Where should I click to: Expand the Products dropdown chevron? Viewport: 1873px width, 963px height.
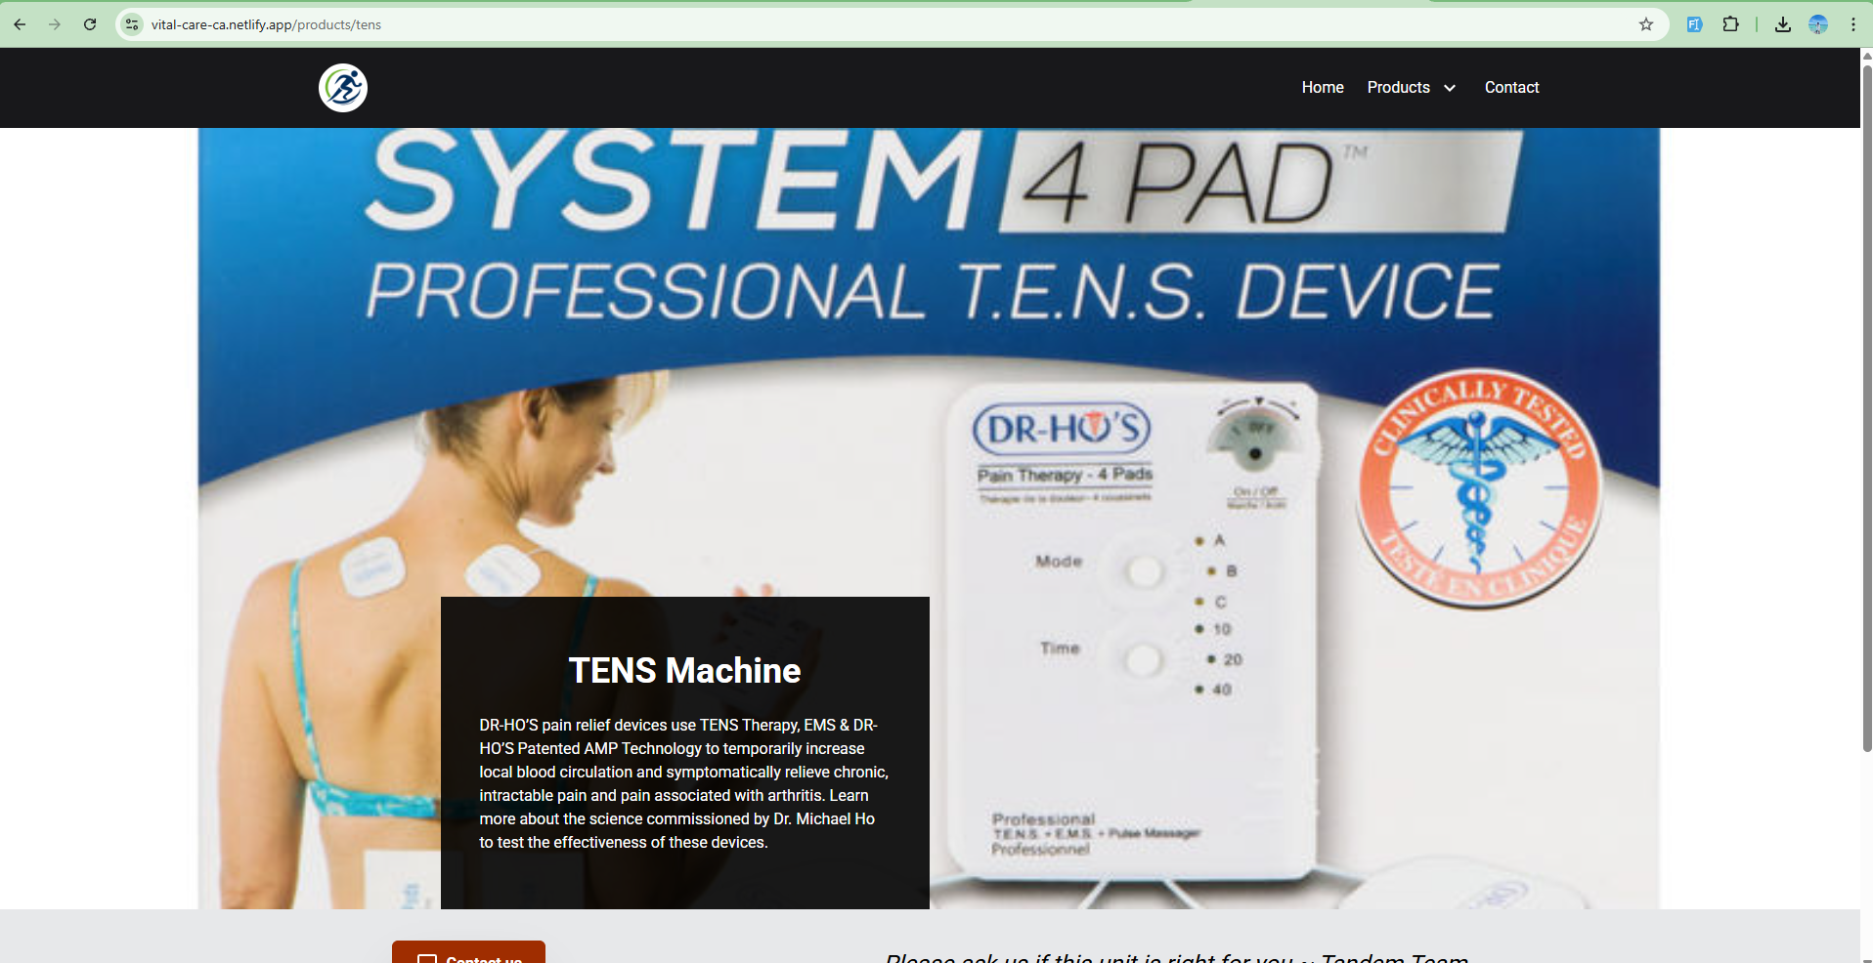coord(1450,88)
